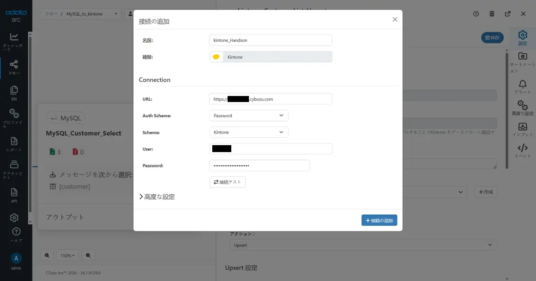The image size is (536, 281).
Task: Click the Upsert settings heading
Action: (241, 268)
